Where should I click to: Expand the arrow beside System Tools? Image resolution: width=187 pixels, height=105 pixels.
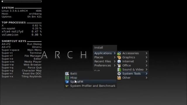pos(146,74)
